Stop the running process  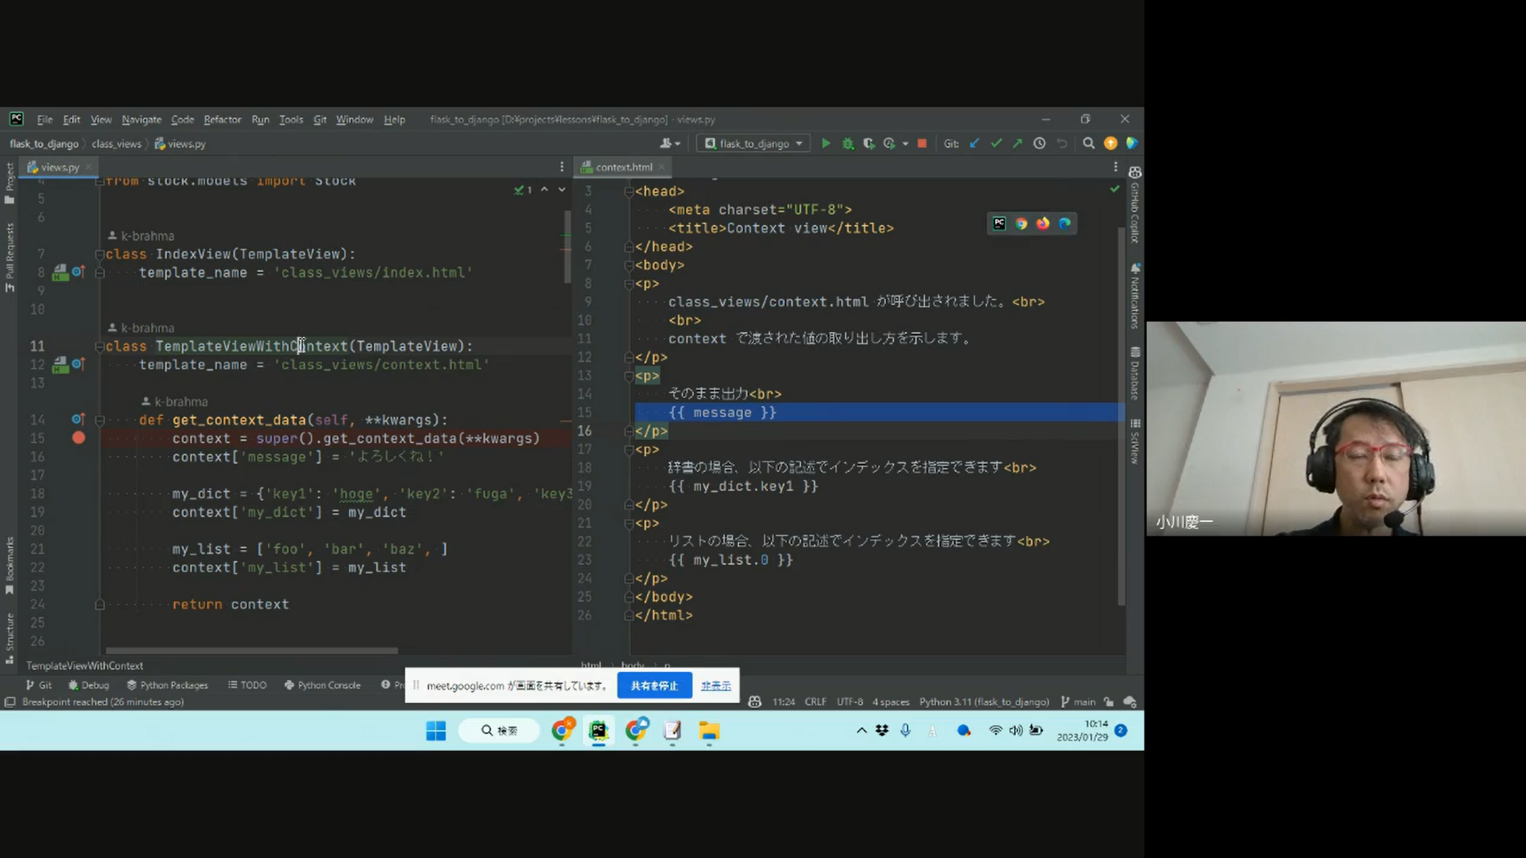click(x=922, y=144)
